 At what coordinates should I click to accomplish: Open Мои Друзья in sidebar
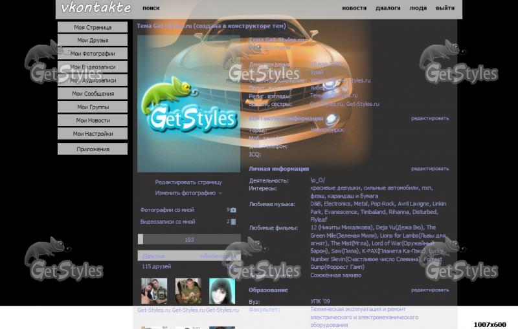click(93, 40)
